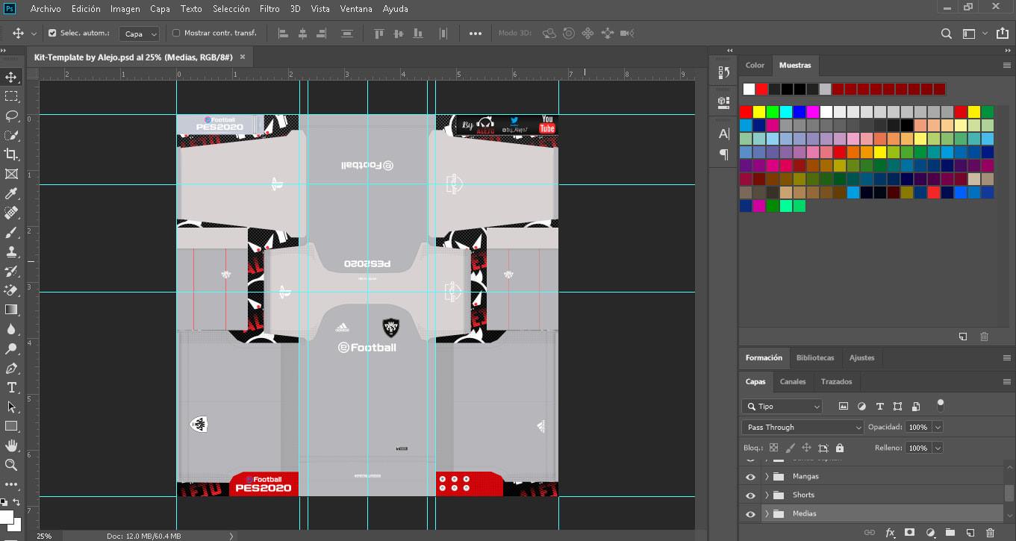Screen dimensions: 1016x541
Task: Select the History Brush tool
Action: (11, 271)
